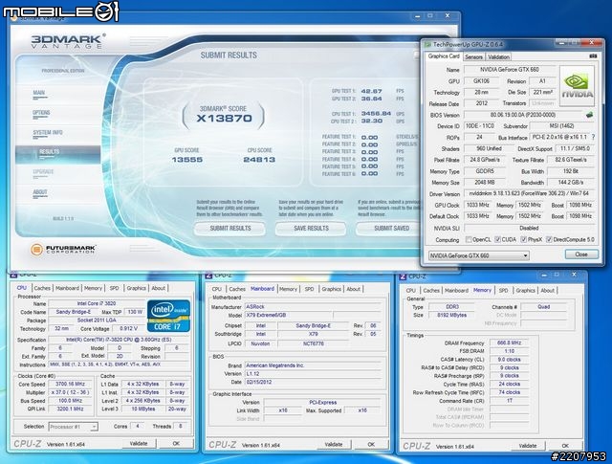The width and height of the screenshot is (612, 464).
Task: Click the BIOS Version field in GPU-Z
Action: point(523,115)
